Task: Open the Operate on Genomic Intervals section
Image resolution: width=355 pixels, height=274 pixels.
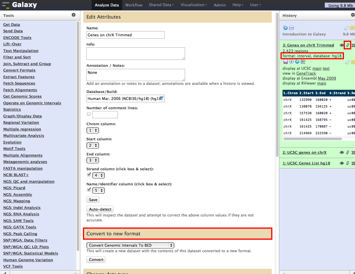Action: (32, 103)
